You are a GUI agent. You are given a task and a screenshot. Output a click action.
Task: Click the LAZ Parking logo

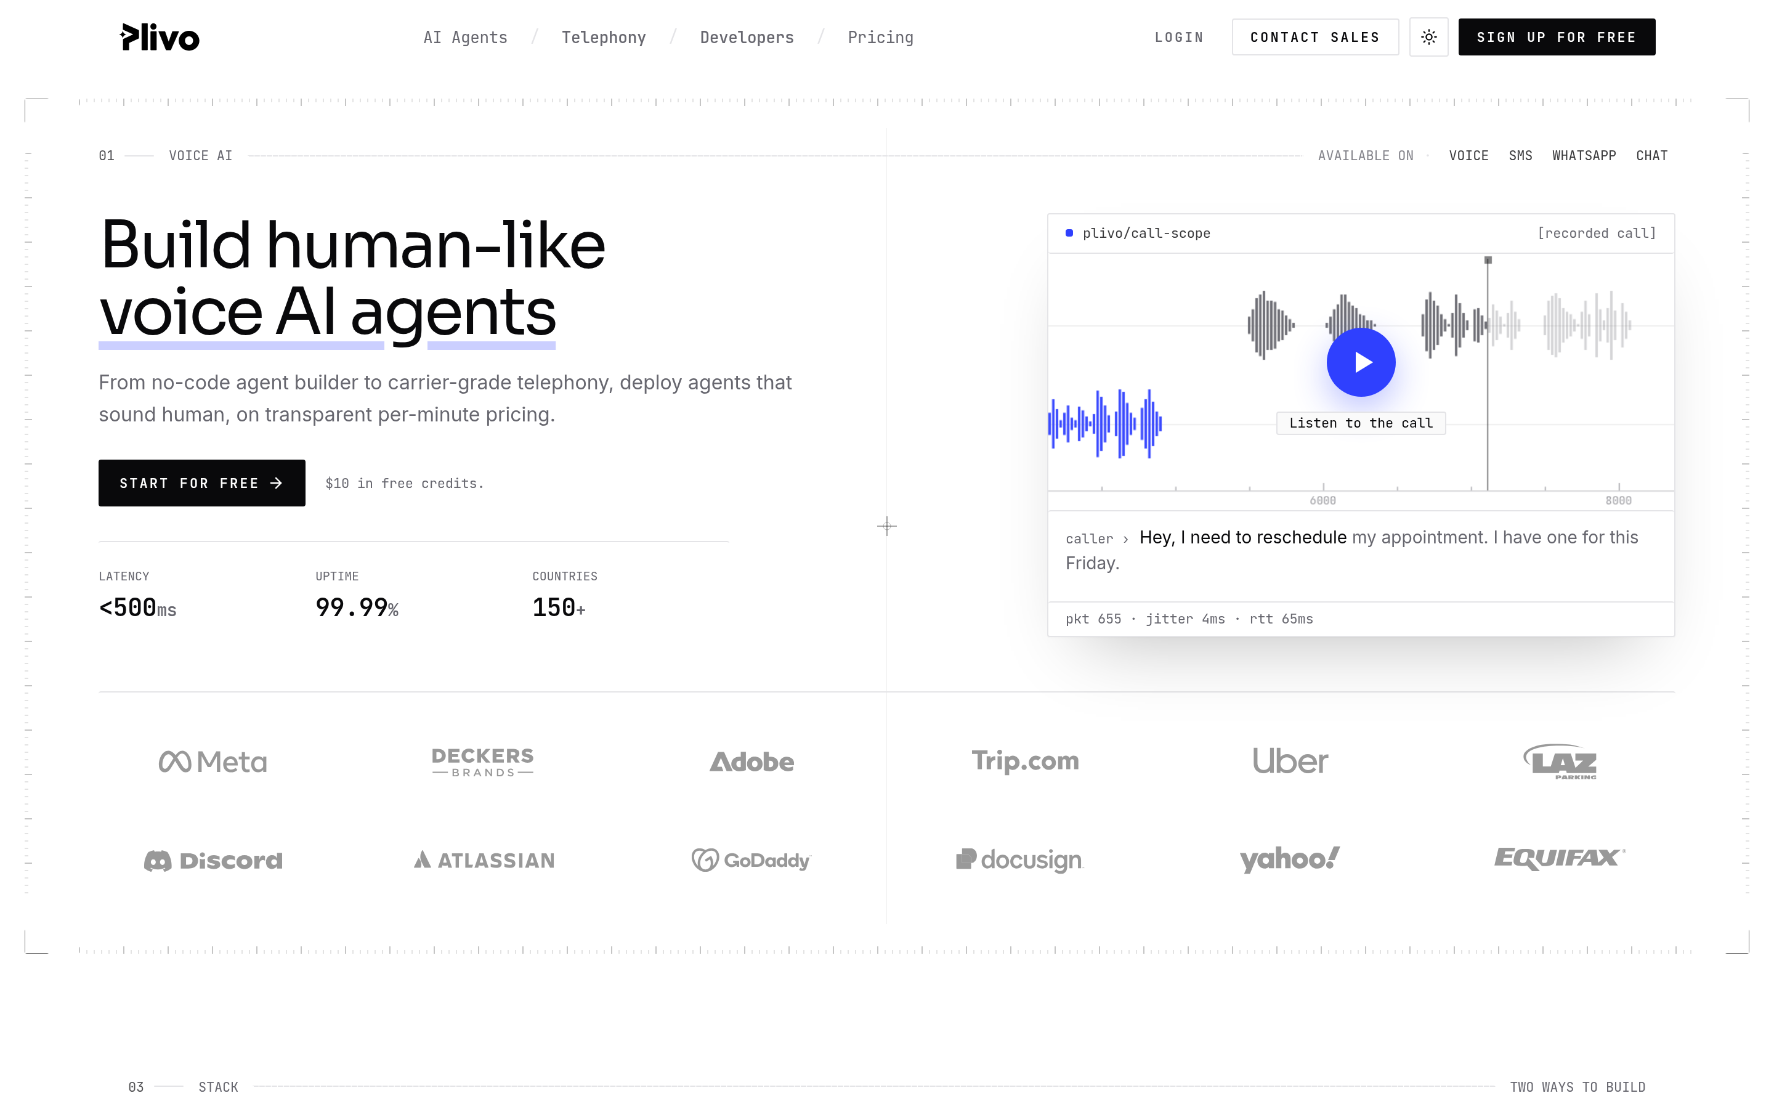point(1560,762)
